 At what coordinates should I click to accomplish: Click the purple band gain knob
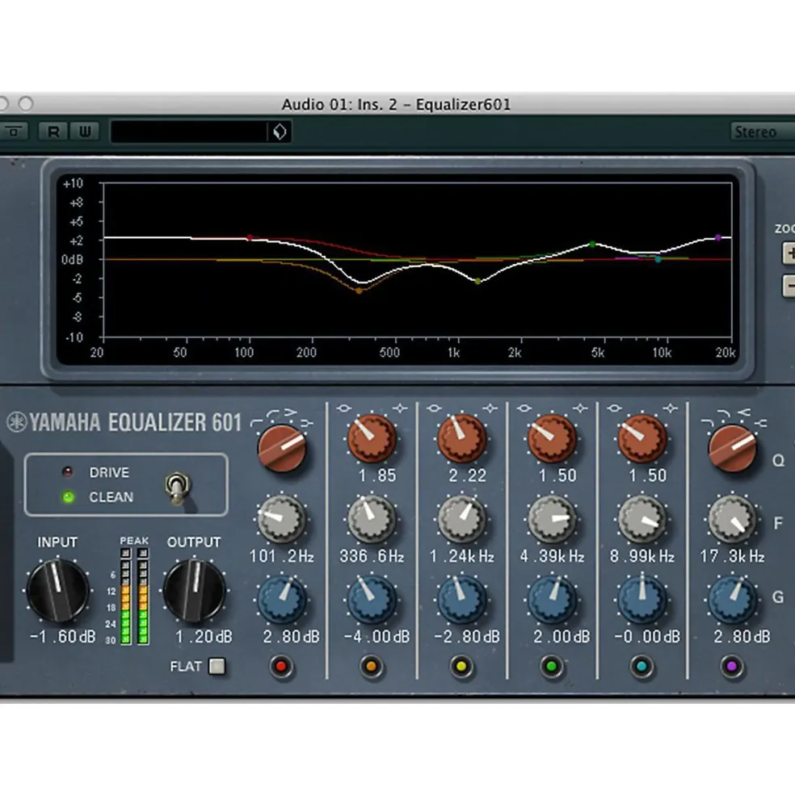tap(732, 600)
